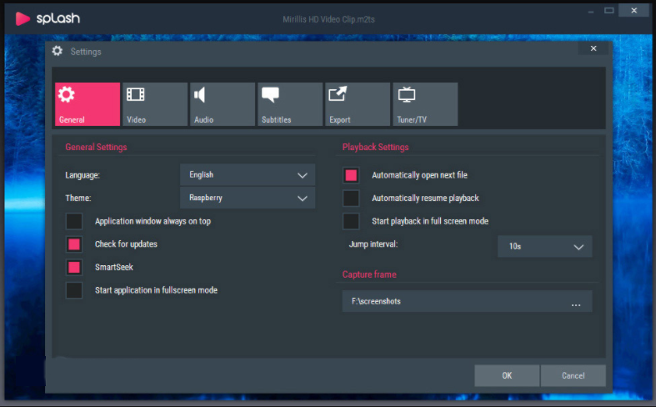Close the Settings dialog
Viewport: 656px width, 407px height.
[x=593, y=48]
